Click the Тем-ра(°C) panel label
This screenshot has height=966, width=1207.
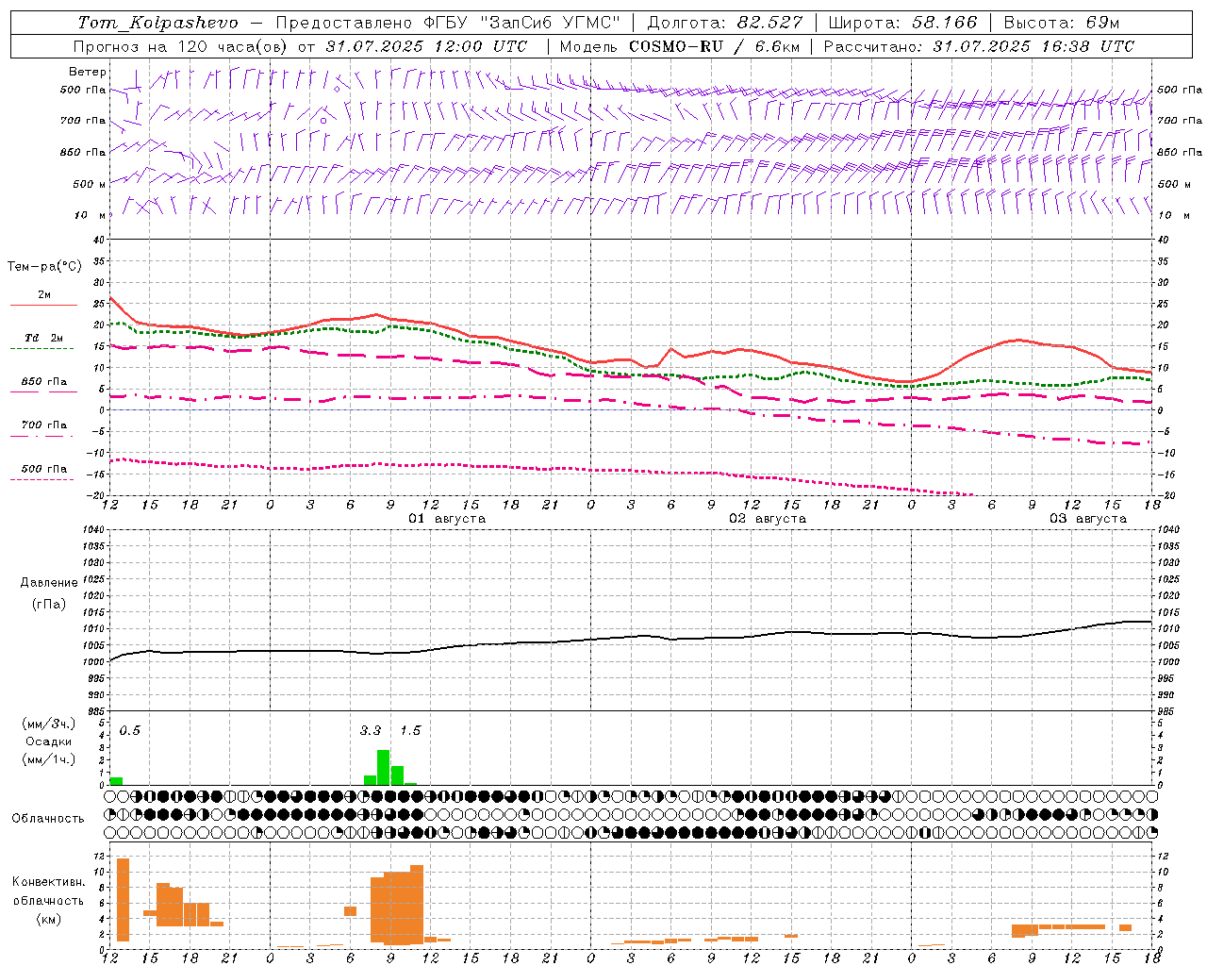[44, 267]
